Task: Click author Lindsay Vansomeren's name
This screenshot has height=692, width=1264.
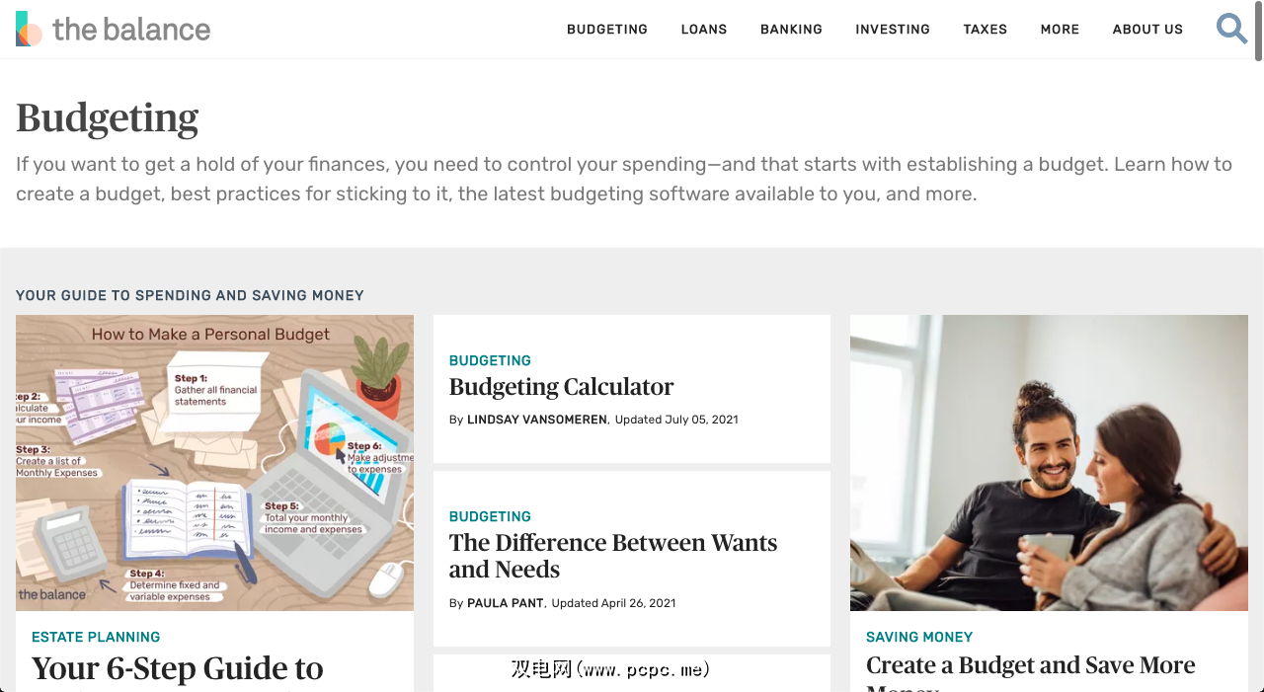Action: point(537,420)
